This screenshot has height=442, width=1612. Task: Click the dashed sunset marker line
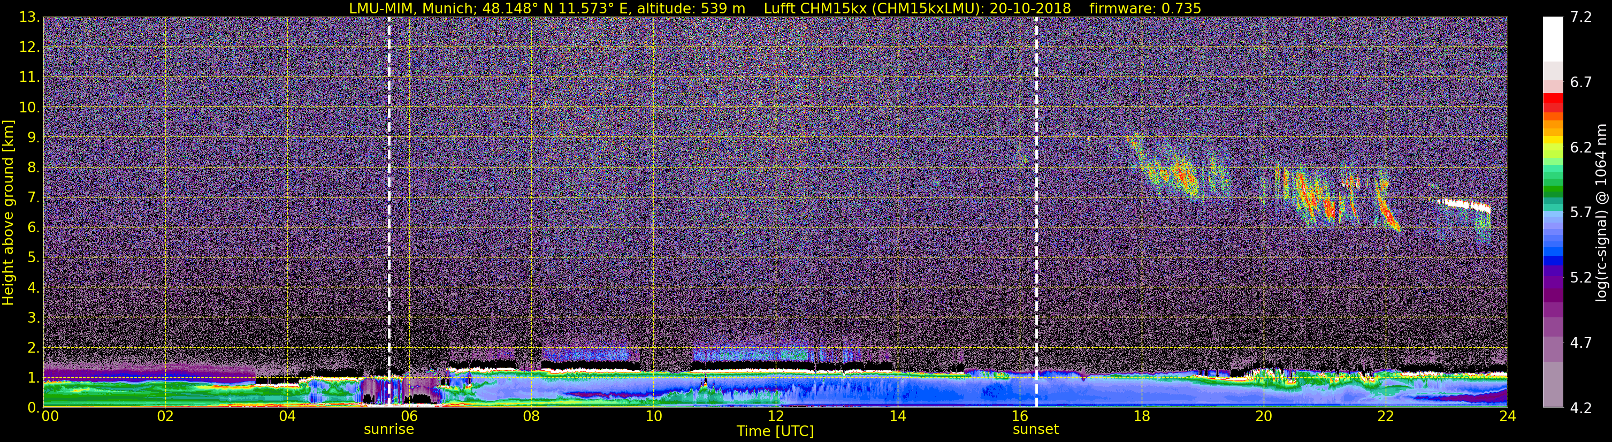click(1036, 211)
